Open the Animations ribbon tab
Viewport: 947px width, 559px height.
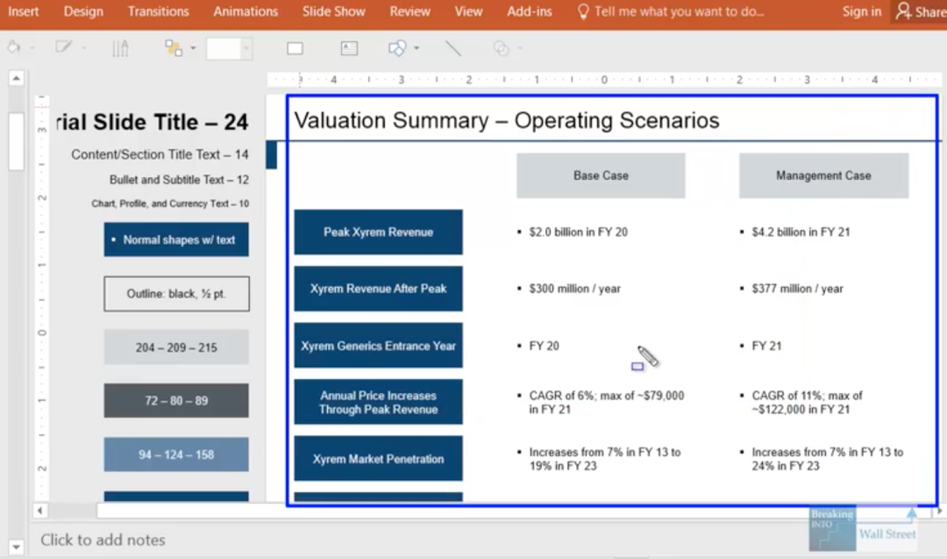pos(246,11)
